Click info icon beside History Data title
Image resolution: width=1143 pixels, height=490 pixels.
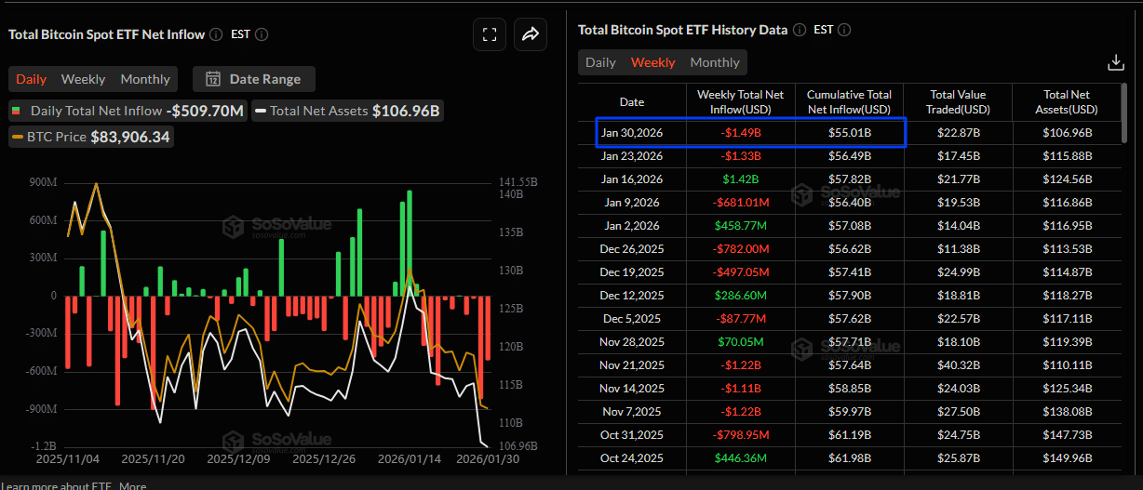coord(800,30)
